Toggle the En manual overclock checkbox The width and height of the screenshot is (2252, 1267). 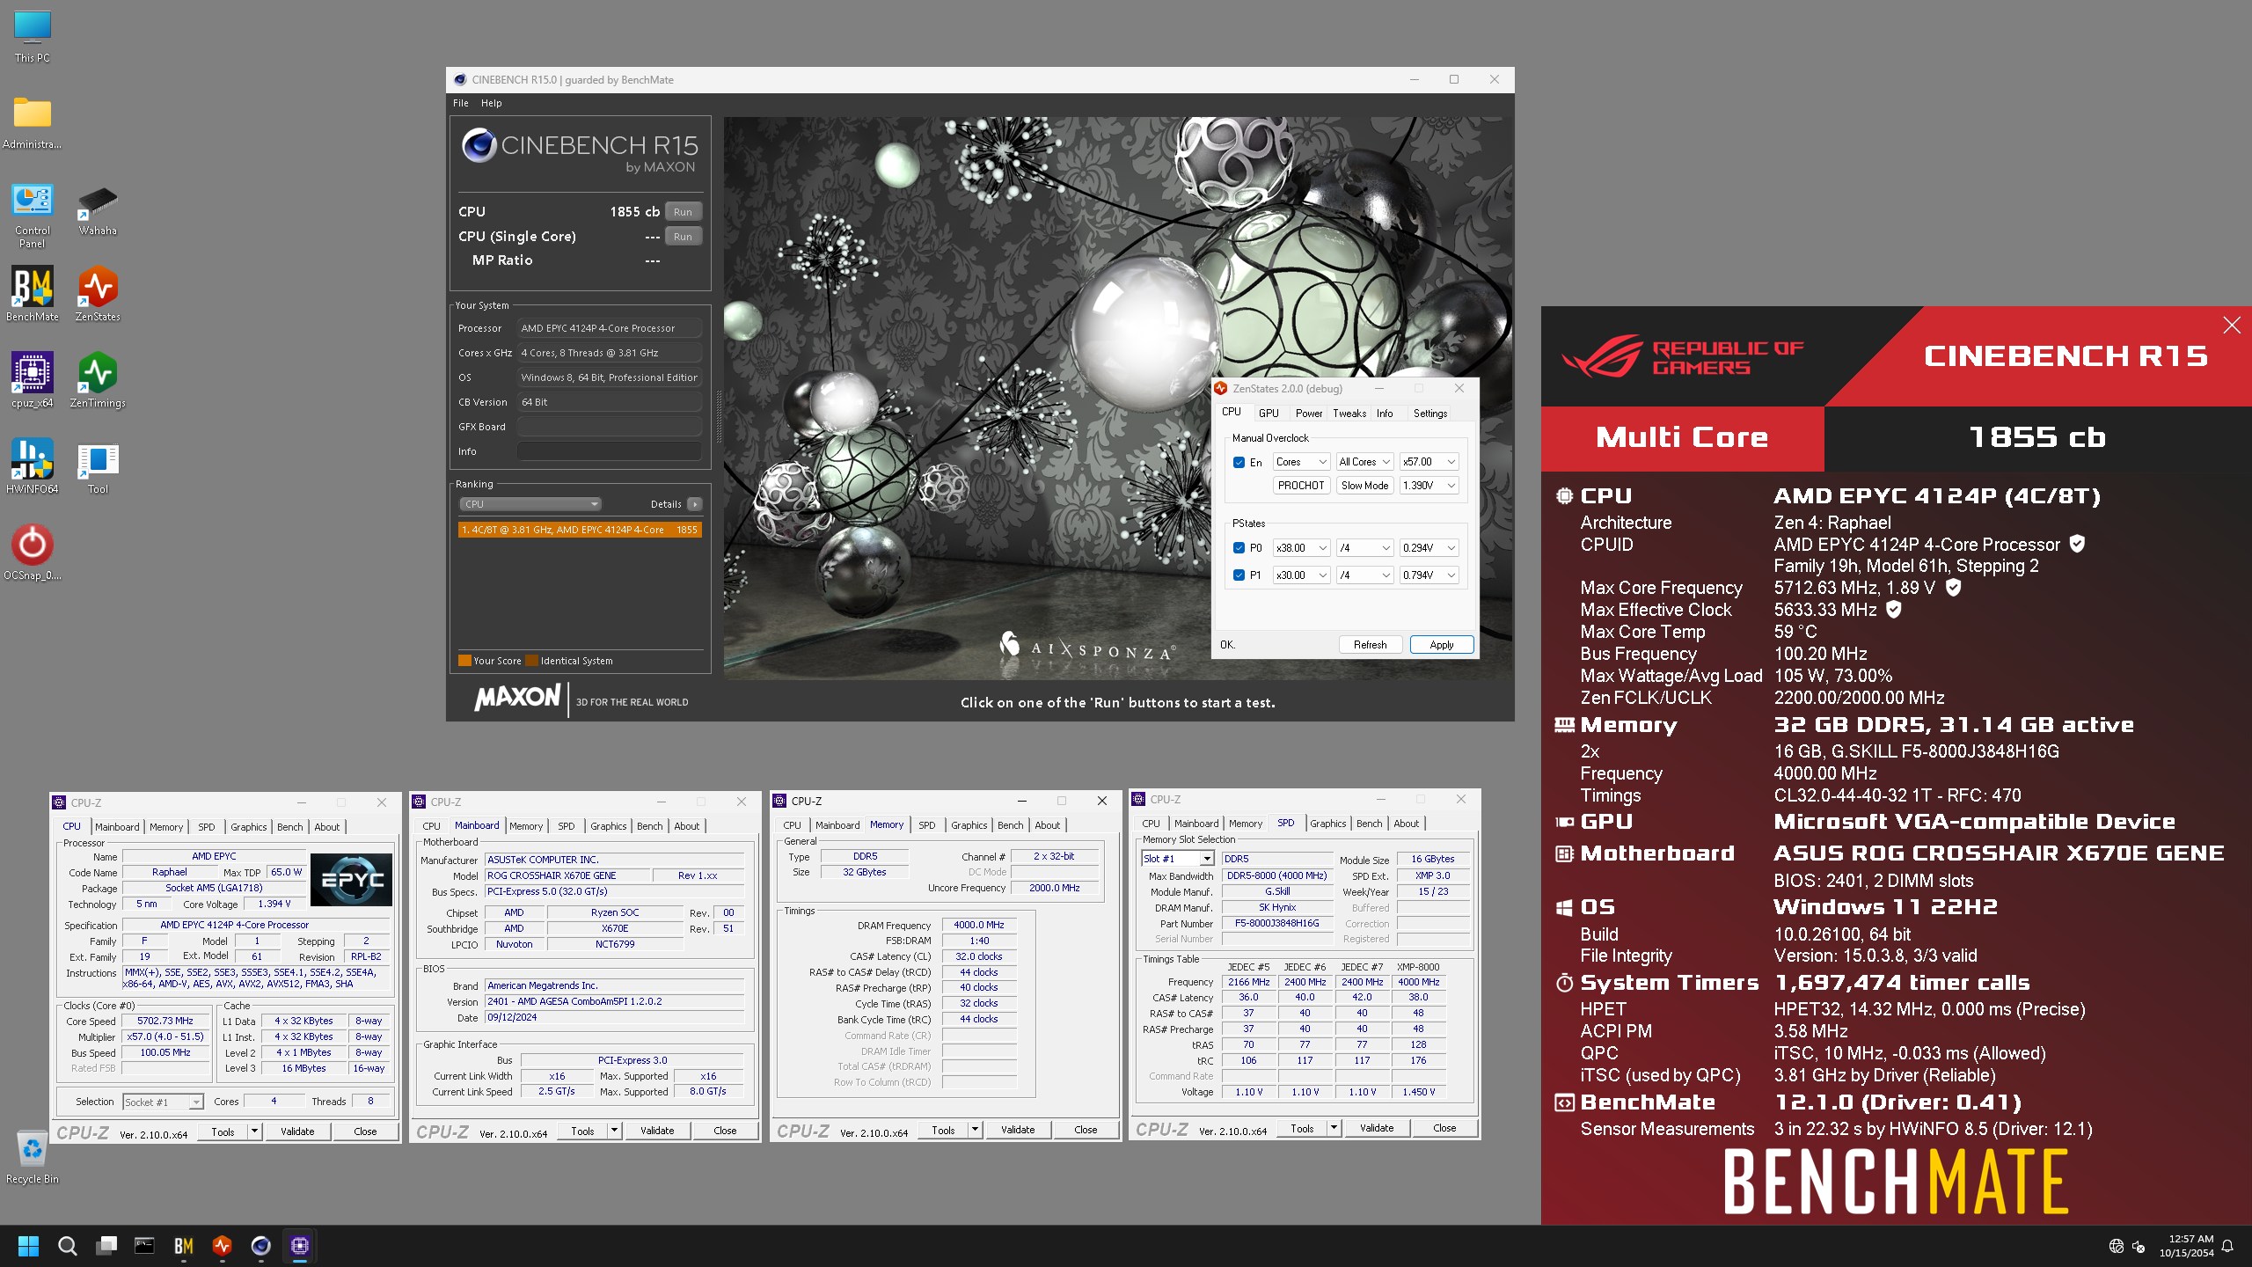click(x=1239, y=462)
